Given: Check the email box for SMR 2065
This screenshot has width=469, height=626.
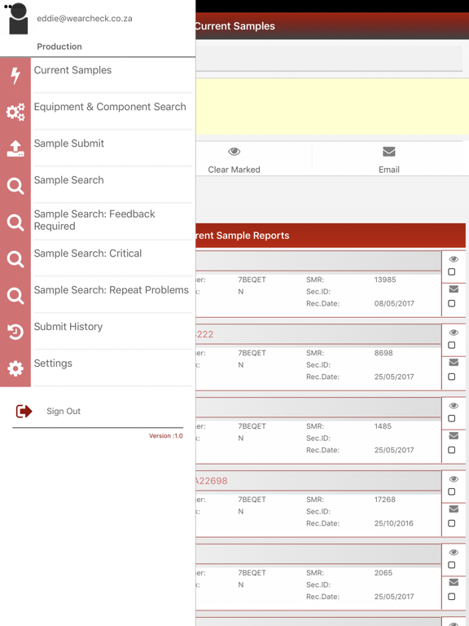Looking at the screenshot, I should [451, 597].
